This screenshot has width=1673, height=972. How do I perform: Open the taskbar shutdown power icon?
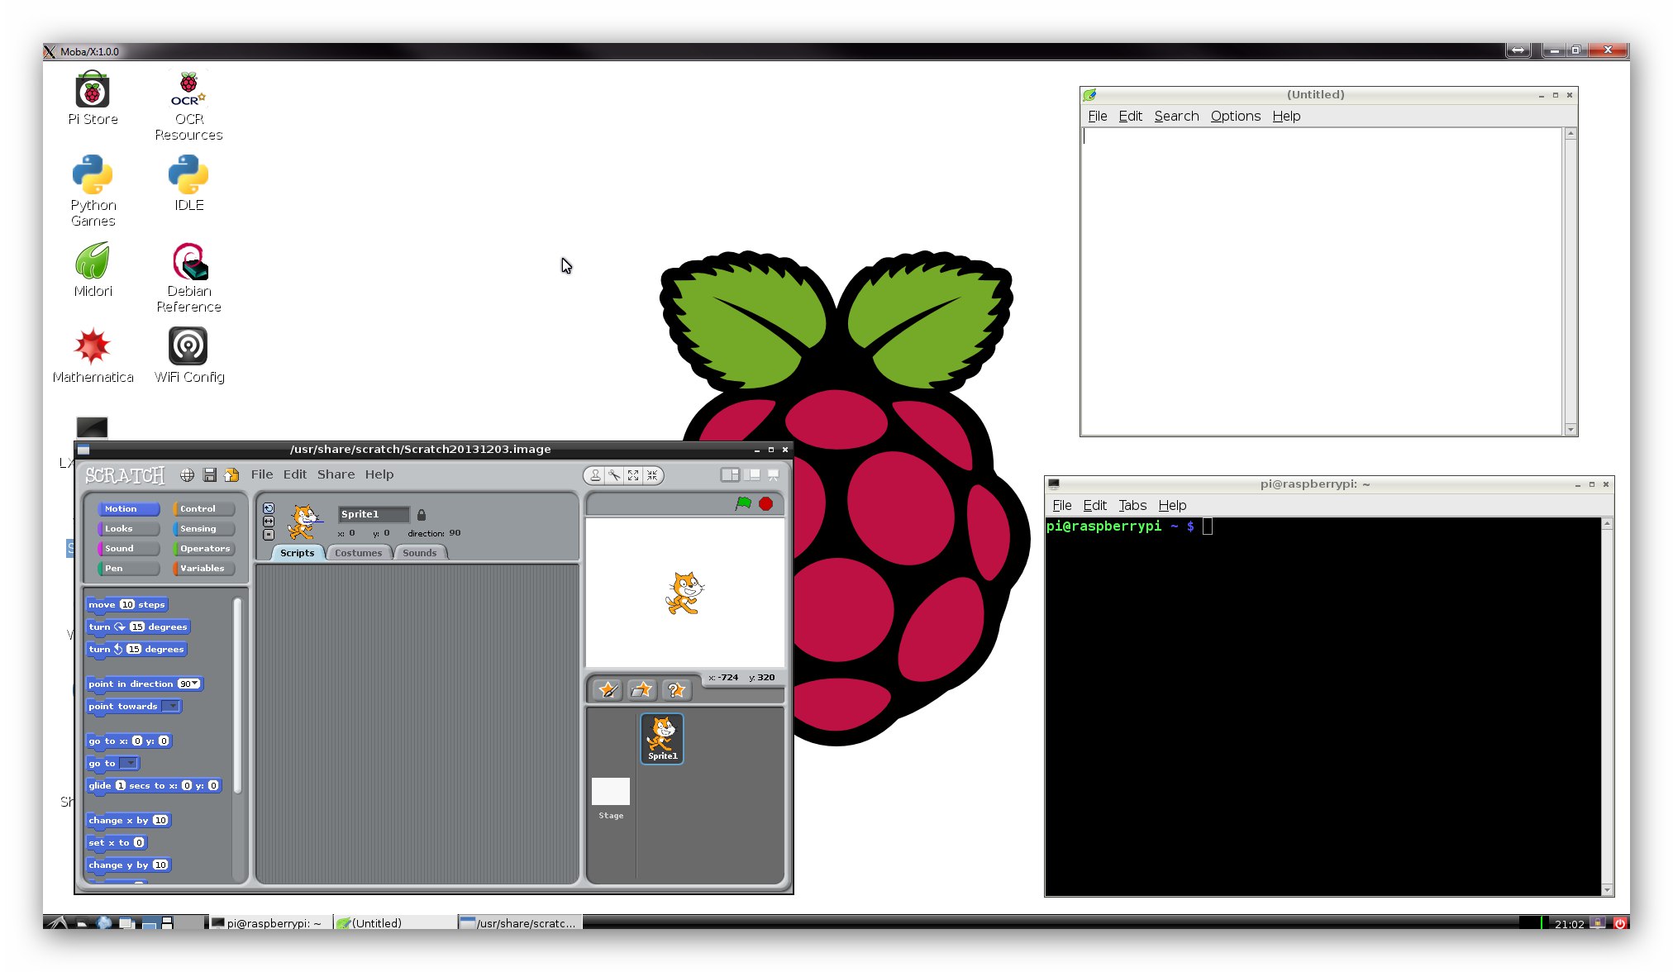[x=1620, y=923]
